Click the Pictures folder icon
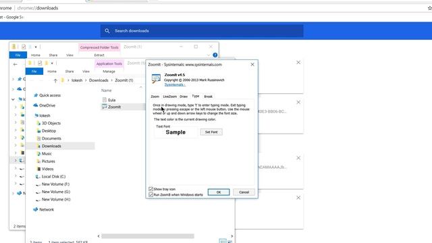Screen dimensions: 432x243 [38, 161]
